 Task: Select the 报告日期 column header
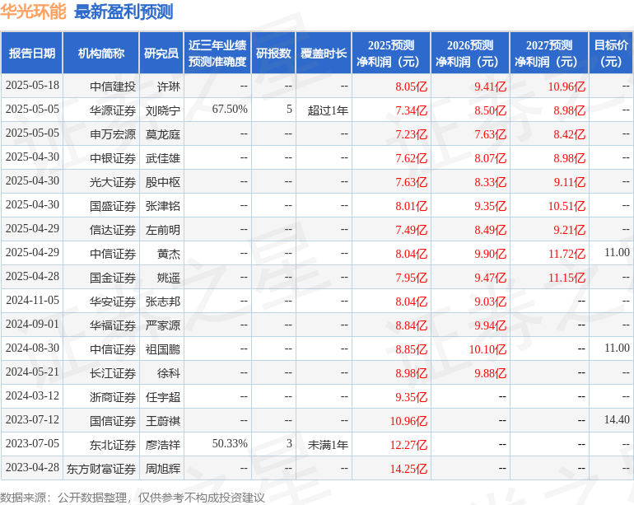[x=32, y=53]
